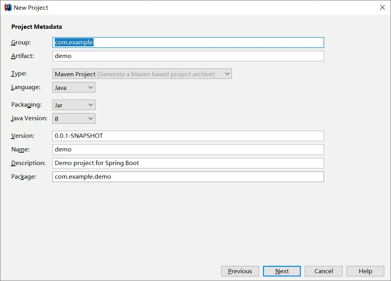Expand the Java Version dropdown
The width and height of the screenshot is (391, 281).
point(74,118)
